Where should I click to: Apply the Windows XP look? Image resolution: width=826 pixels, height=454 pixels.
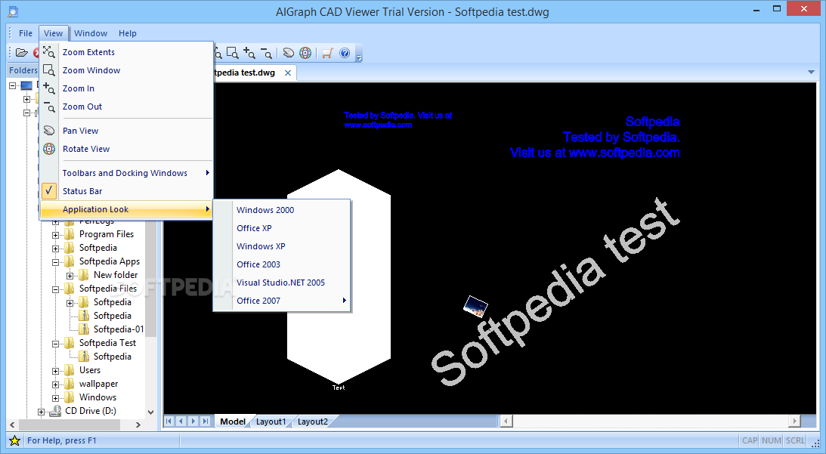point(282,246)
